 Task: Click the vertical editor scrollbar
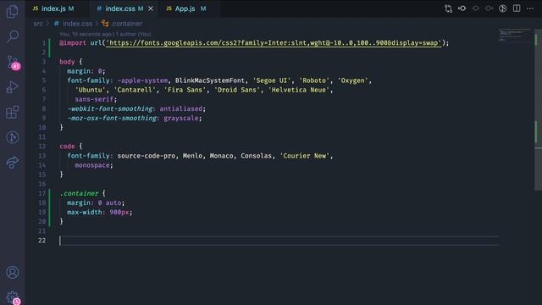click(x=539, y=109)
